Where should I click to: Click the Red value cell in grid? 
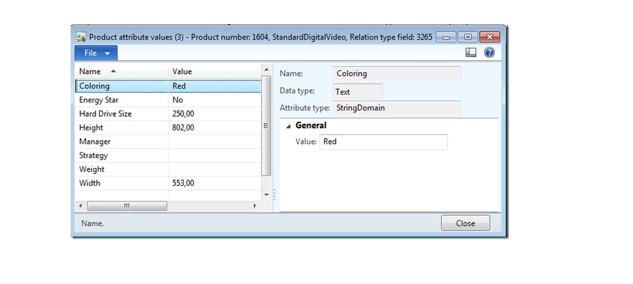point(214,86)
